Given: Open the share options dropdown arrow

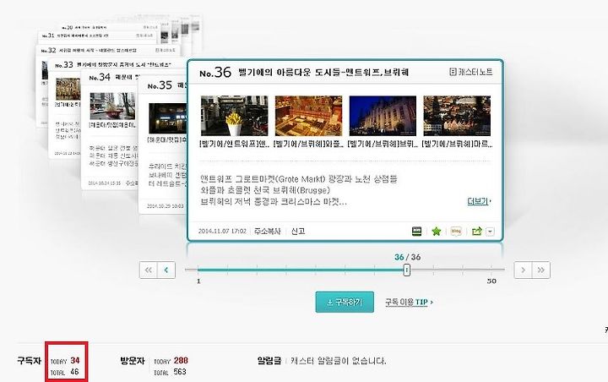Looking at the screenshot, I should (490, 232).
